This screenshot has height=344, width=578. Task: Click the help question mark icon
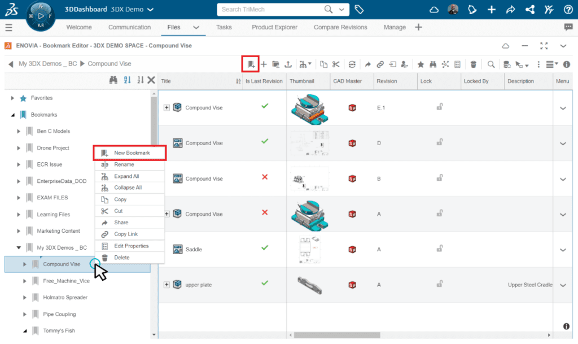tap(568, 10)
